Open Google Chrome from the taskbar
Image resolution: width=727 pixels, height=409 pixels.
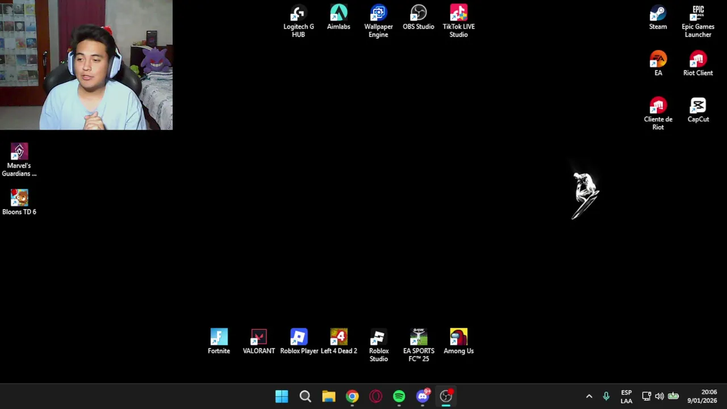pos(352,396)
